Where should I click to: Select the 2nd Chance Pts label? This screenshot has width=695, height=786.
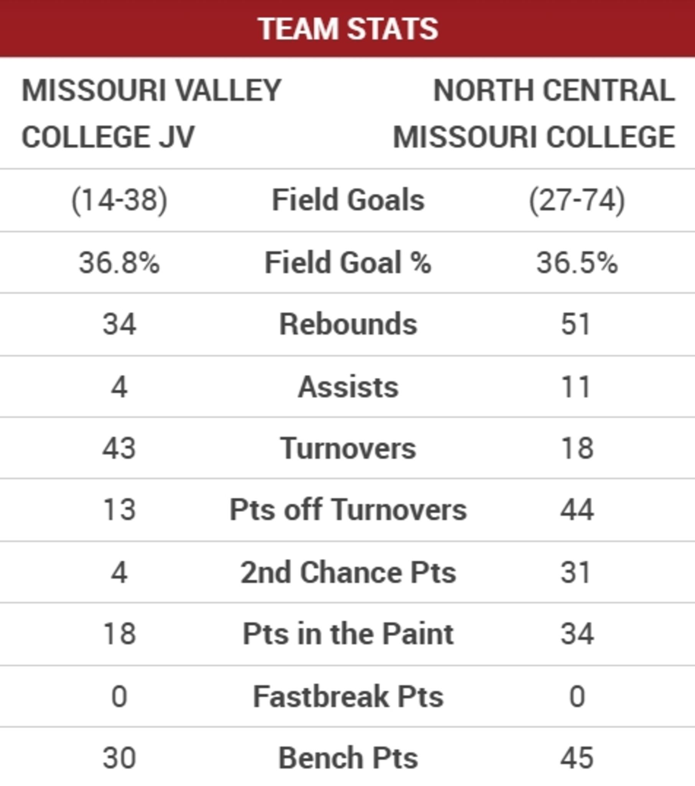coord(348,573)
